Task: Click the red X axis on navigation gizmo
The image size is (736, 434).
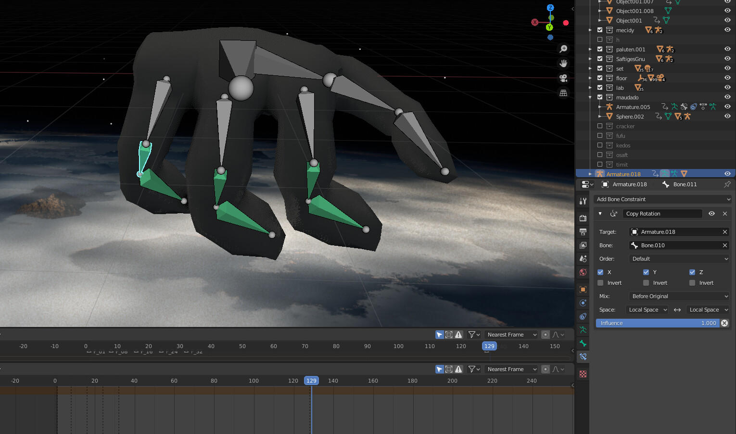Action: 534,22
